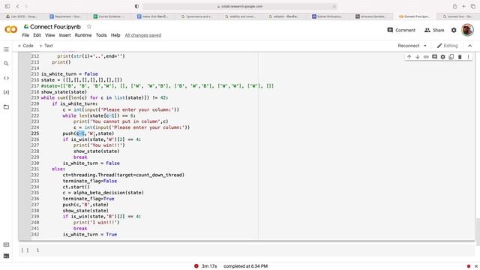Click the 'I win!!!' print statement
480x270 pixels.
[x=97, y=223]
